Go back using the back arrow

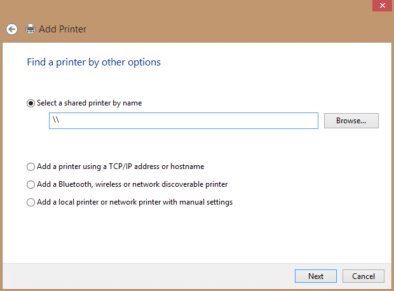tap(12, 29)
